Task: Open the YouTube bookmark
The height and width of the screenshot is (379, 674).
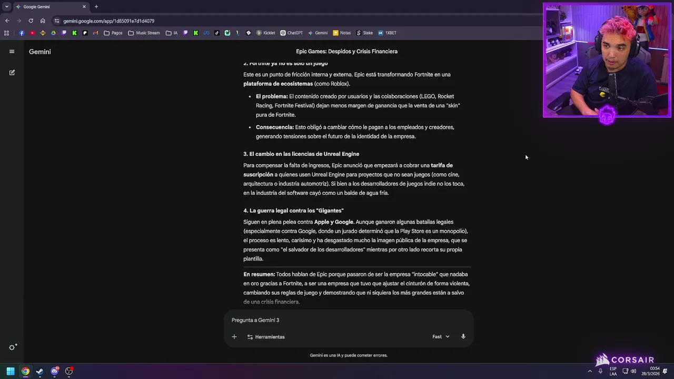Action: [32, 33]
